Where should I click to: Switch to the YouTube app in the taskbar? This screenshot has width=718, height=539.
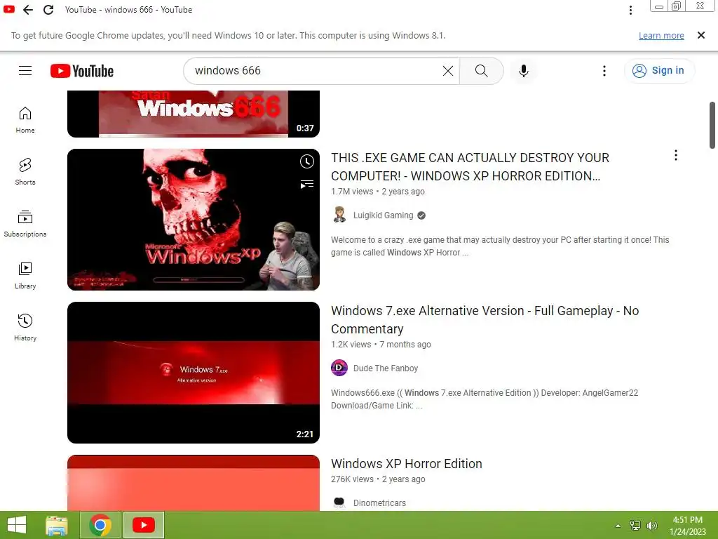coord(143,525)
